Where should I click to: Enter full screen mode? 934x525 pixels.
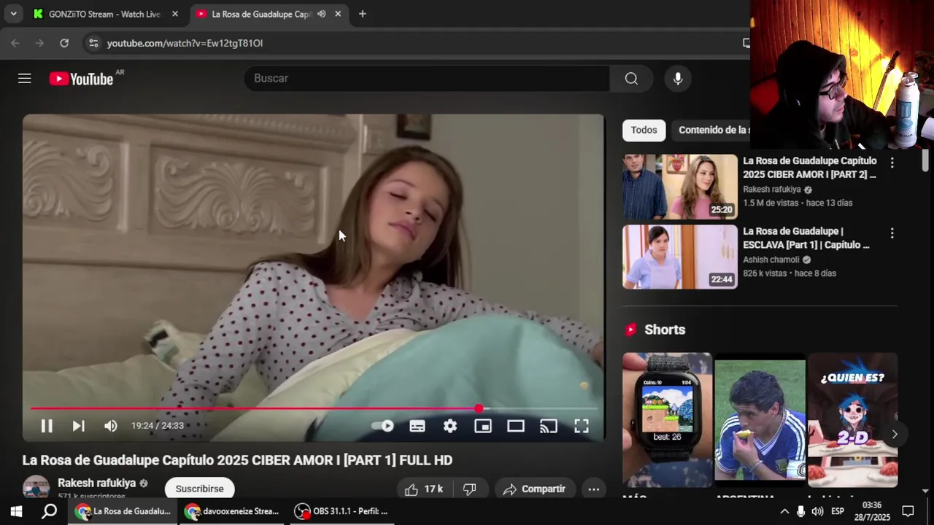pos(582,426)
